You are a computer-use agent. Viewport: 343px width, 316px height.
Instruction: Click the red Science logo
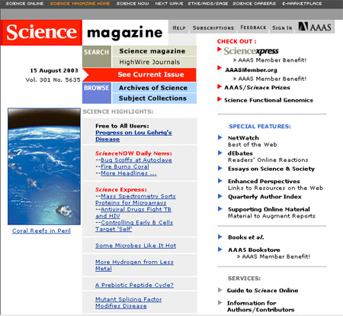tap(41, 33)
